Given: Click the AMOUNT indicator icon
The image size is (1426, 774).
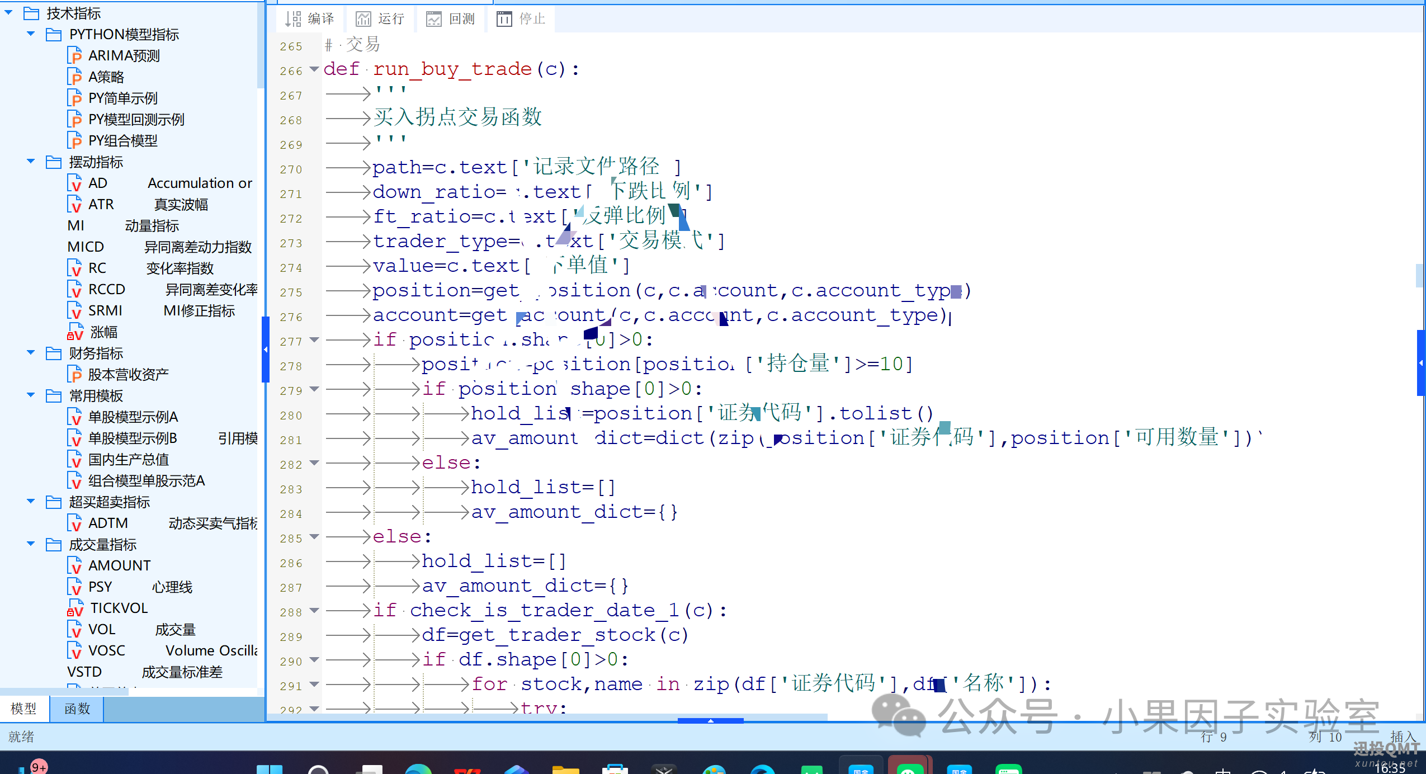Looking at the screenshot, I should point(74,565).
